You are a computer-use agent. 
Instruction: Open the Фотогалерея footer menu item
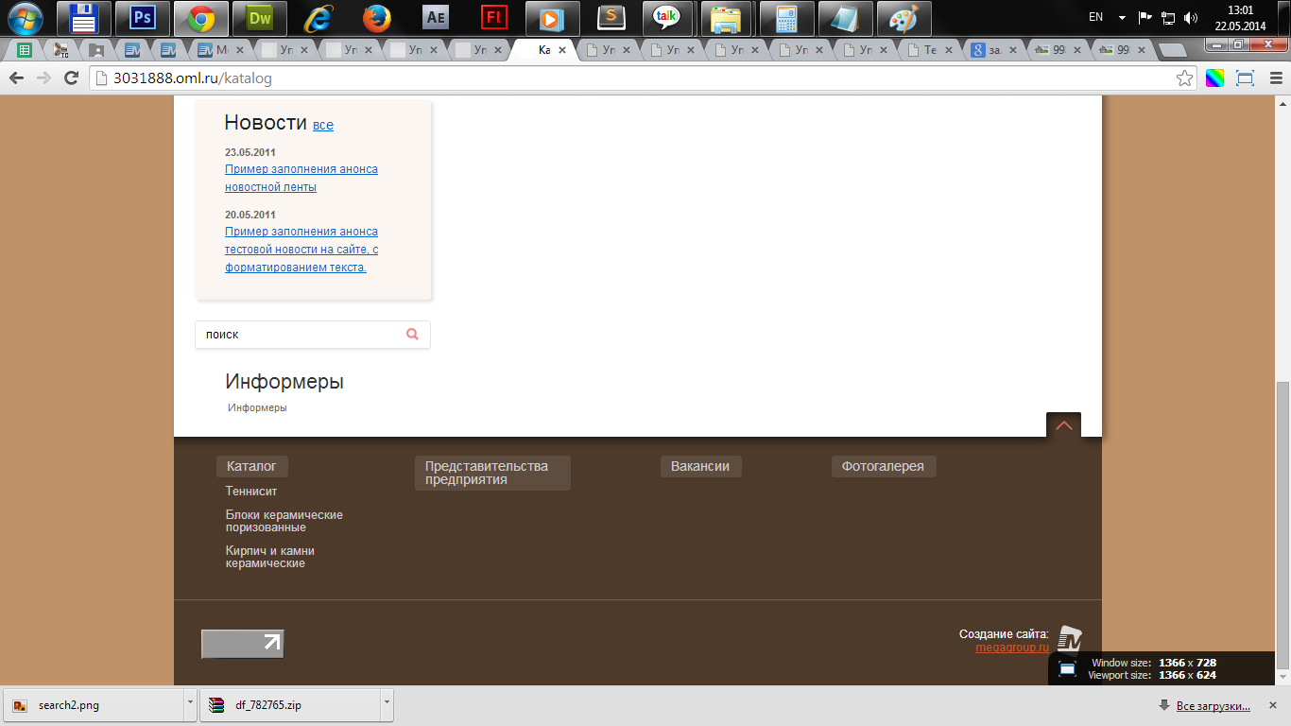pos(883,466)
